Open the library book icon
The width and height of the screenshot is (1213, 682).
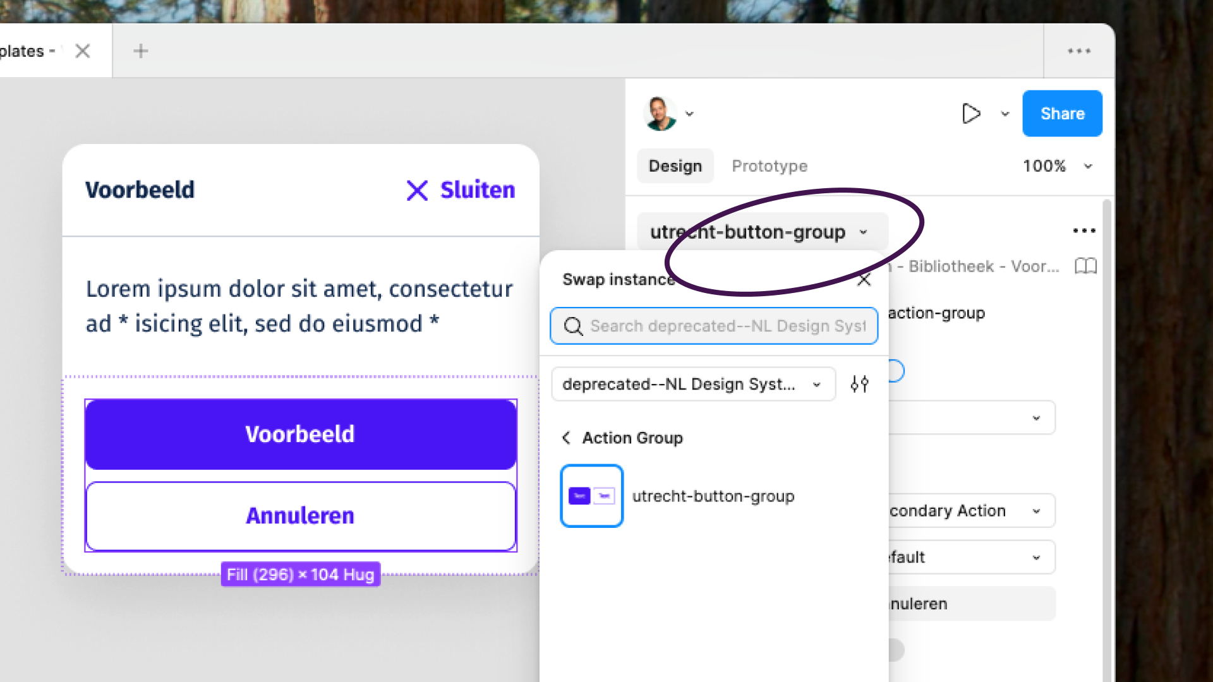click(1085, 266)
